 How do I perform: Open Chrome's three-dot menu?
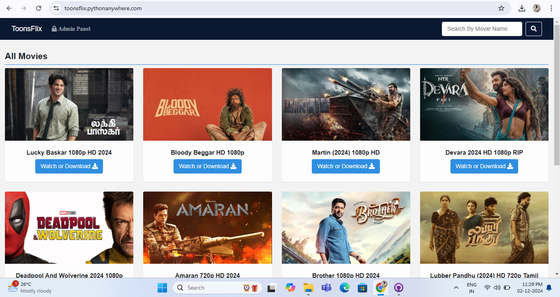click(551, 8)
